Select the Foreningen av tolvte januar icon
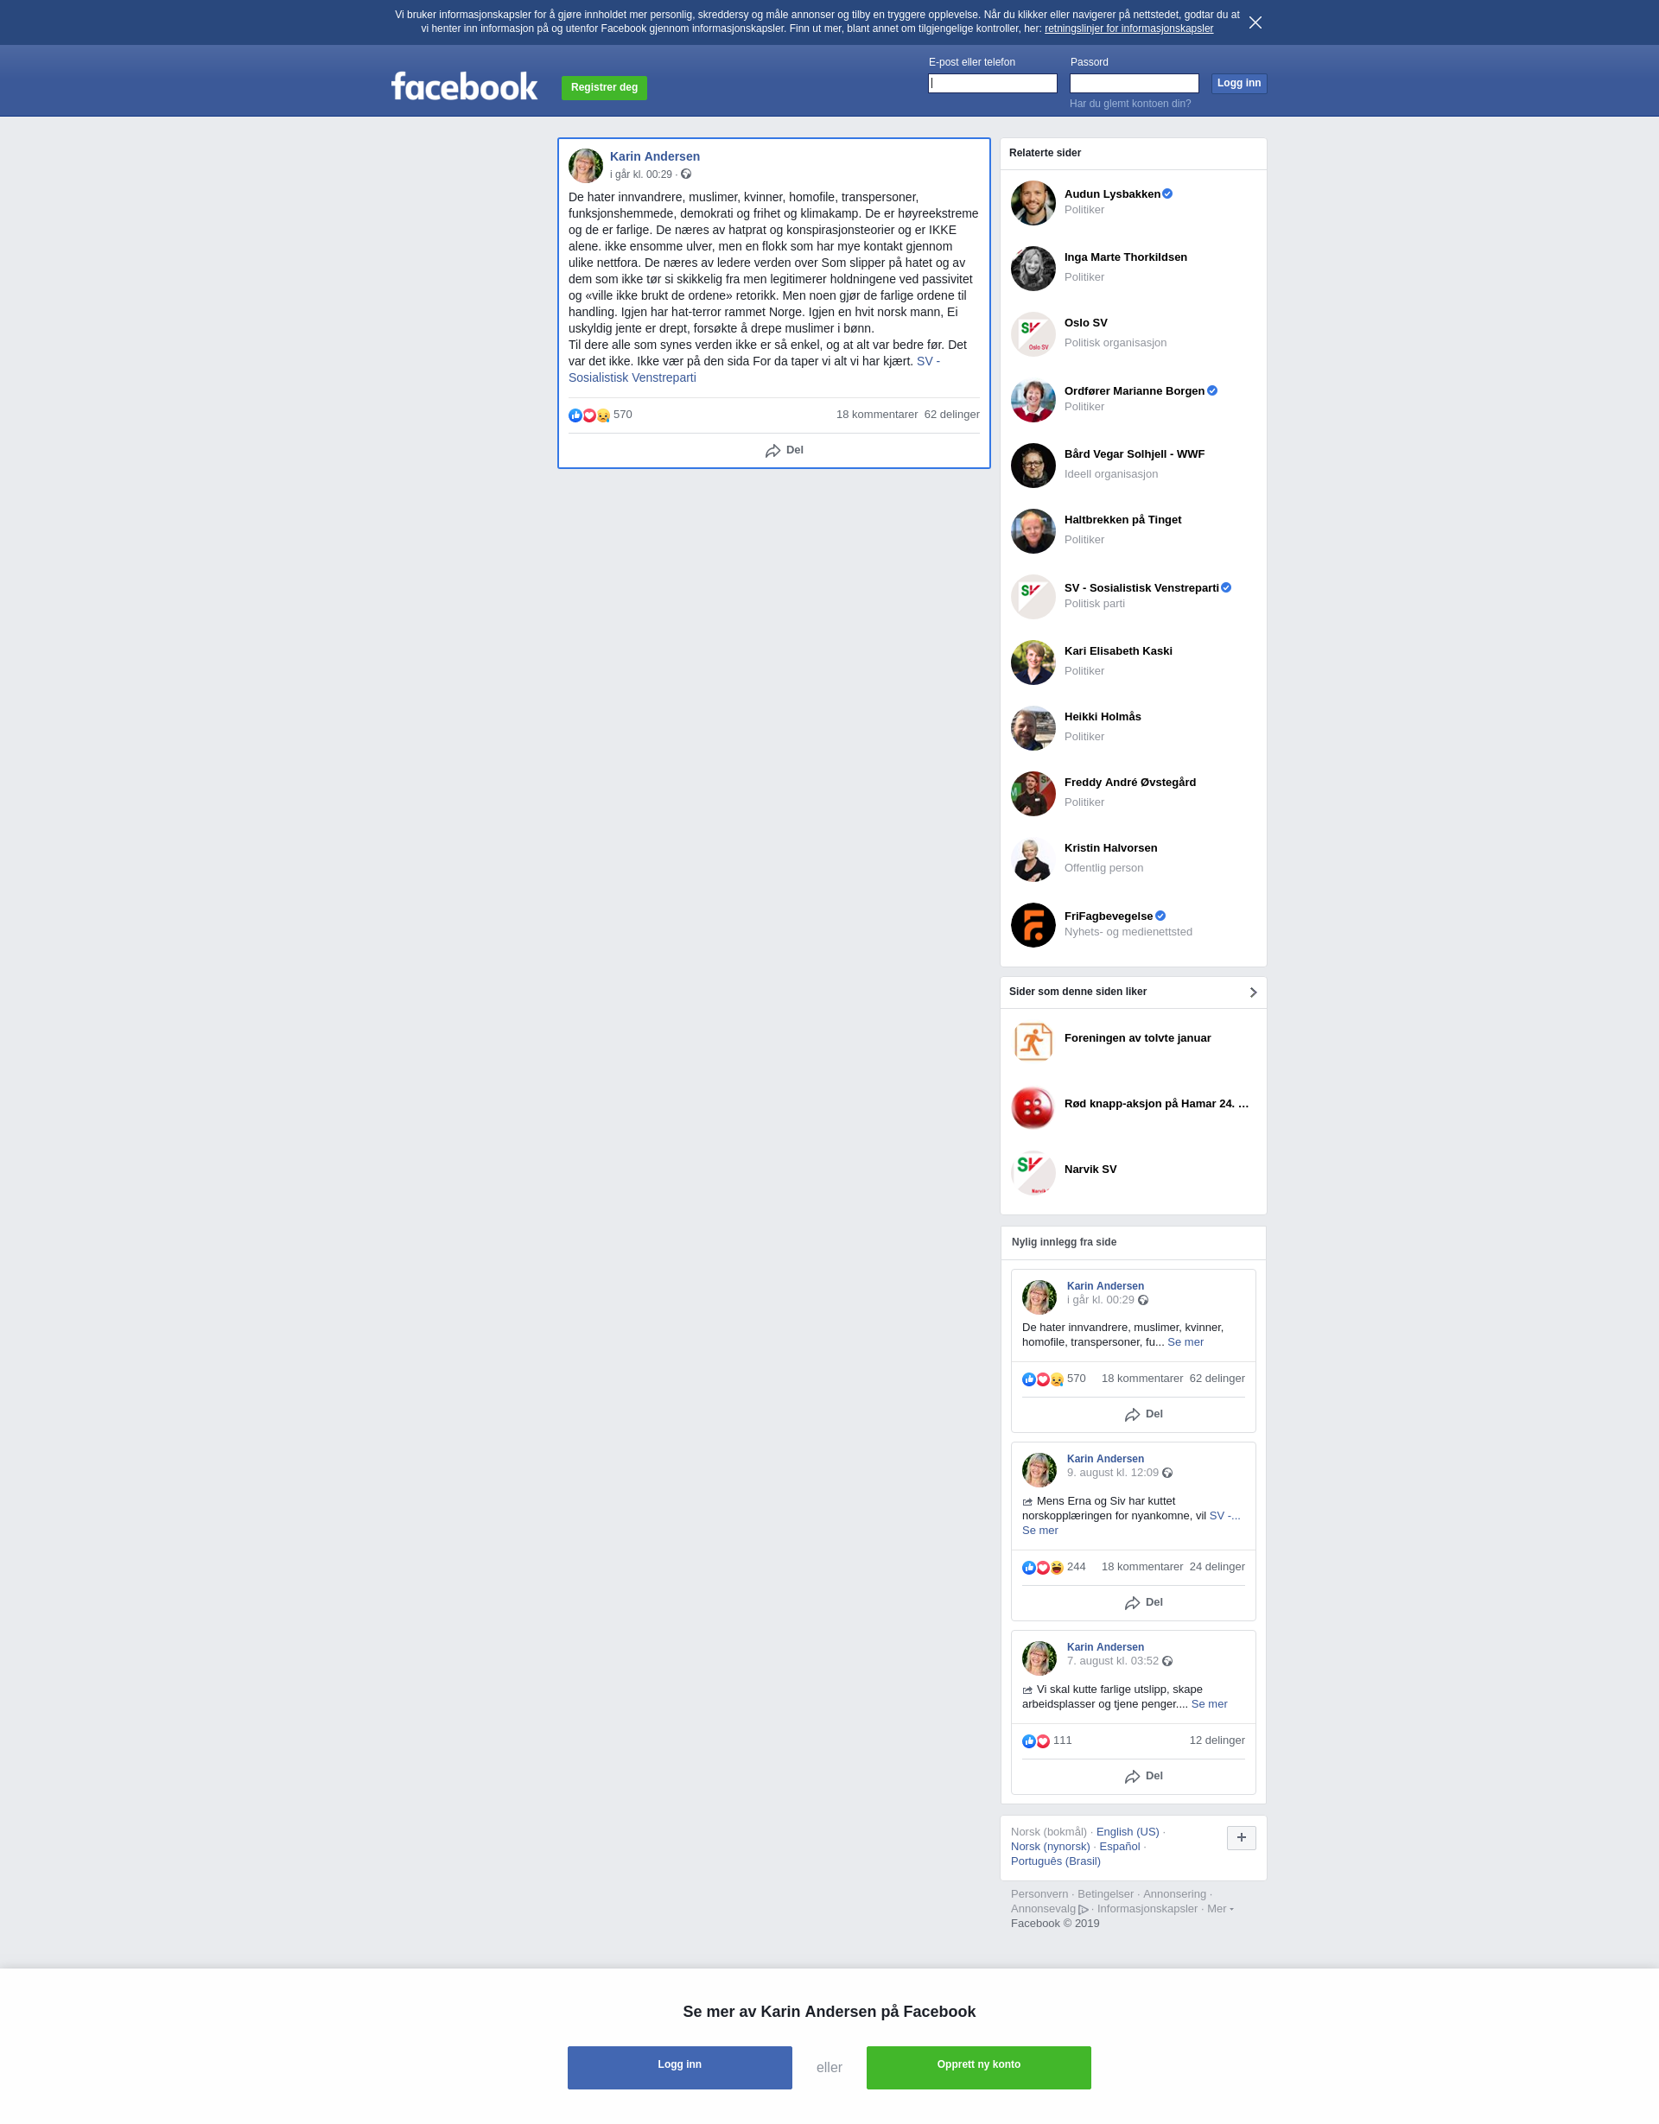The height and width of the screenshot is (2124, 1659). [1033, 1042]
